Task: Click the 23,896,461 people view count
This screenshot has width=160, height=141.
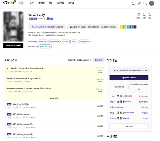Action: pyautogui.click(x=78, y=27)
